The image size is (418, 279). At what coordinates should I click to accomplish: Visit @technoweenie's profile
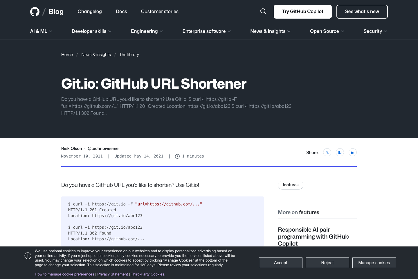tap(103, 149)
